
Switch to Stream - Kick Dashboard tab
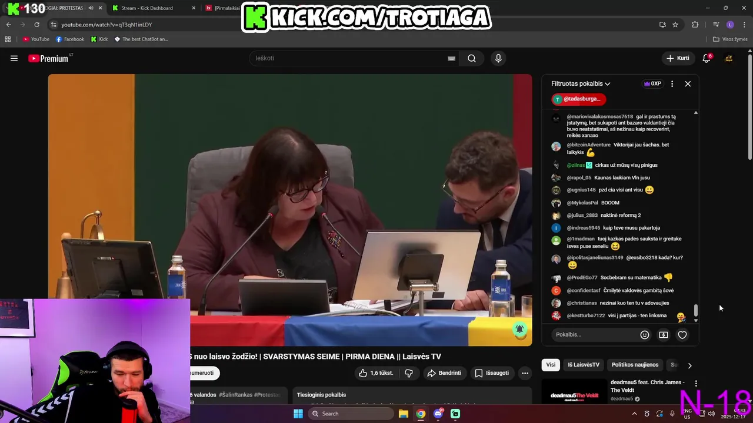coord(147,8)
